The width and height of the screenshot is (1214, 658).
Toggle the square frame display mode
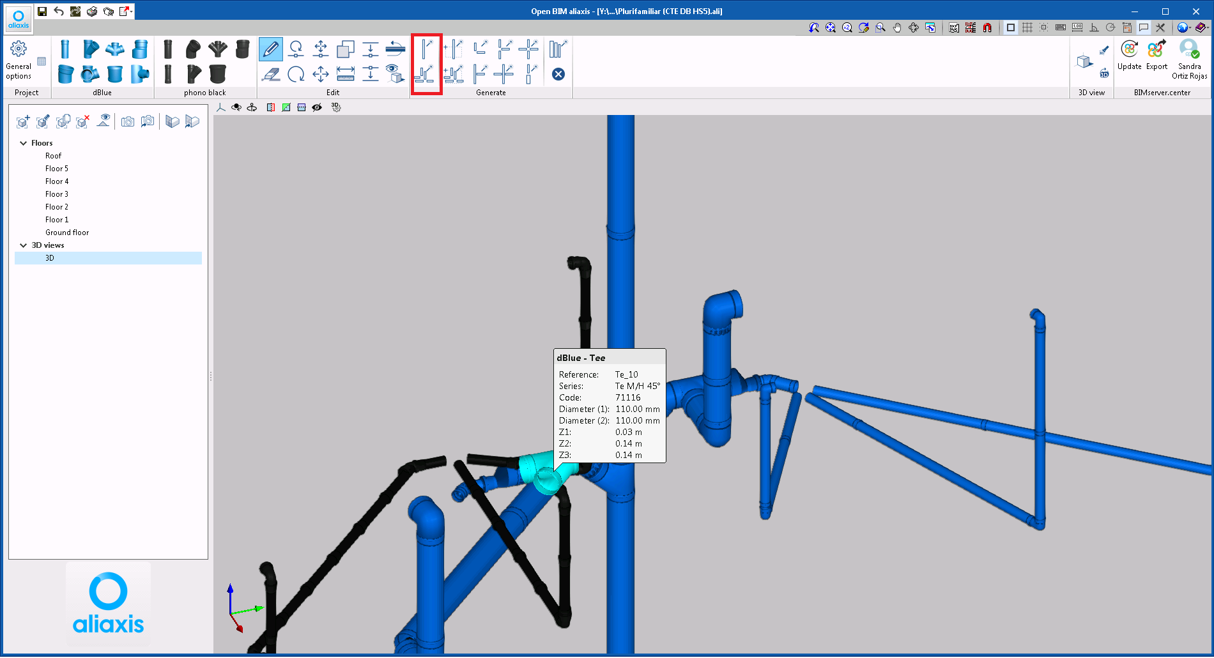[1011, 27]
